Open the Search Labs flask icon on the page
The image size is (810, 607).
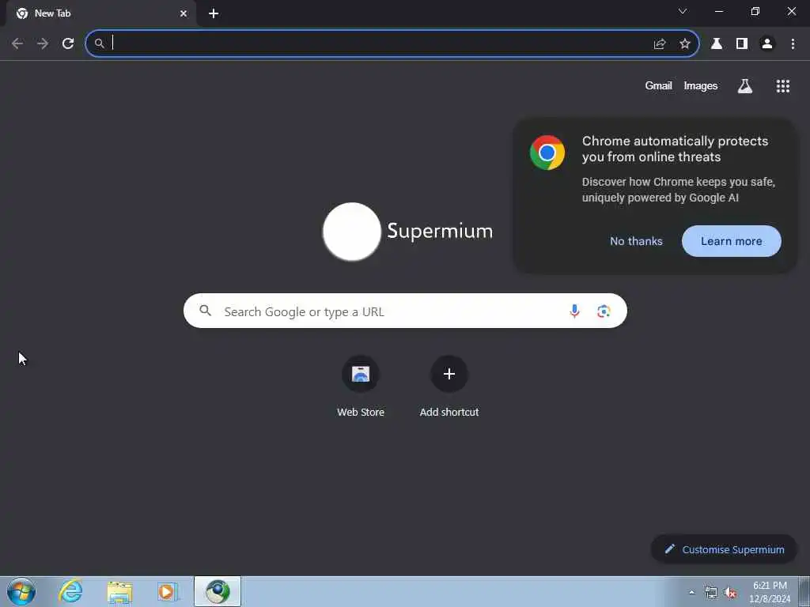tap(745, 86)
